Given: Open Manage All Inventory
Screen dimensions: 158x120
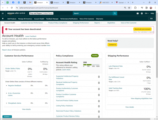Looking at the screenshot, I should 25,19.
